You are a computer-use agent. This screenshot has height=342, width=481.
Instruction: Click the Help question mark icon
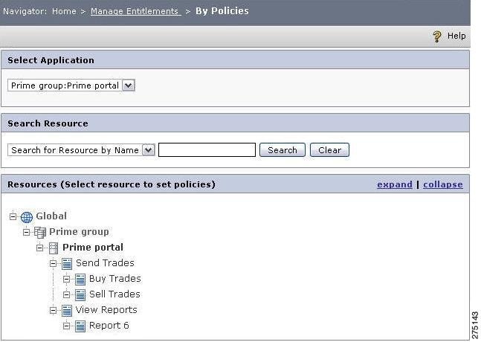click(x=437, y=36)
